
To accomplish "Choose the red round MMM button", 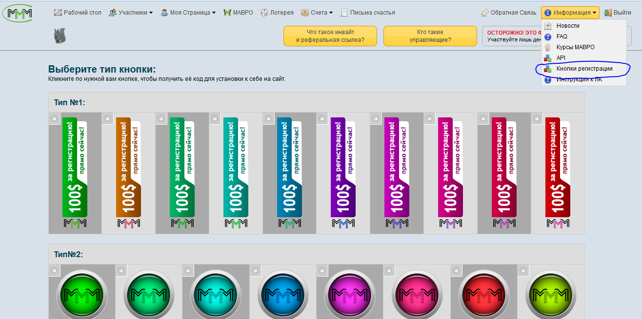I will coord(484,294).
